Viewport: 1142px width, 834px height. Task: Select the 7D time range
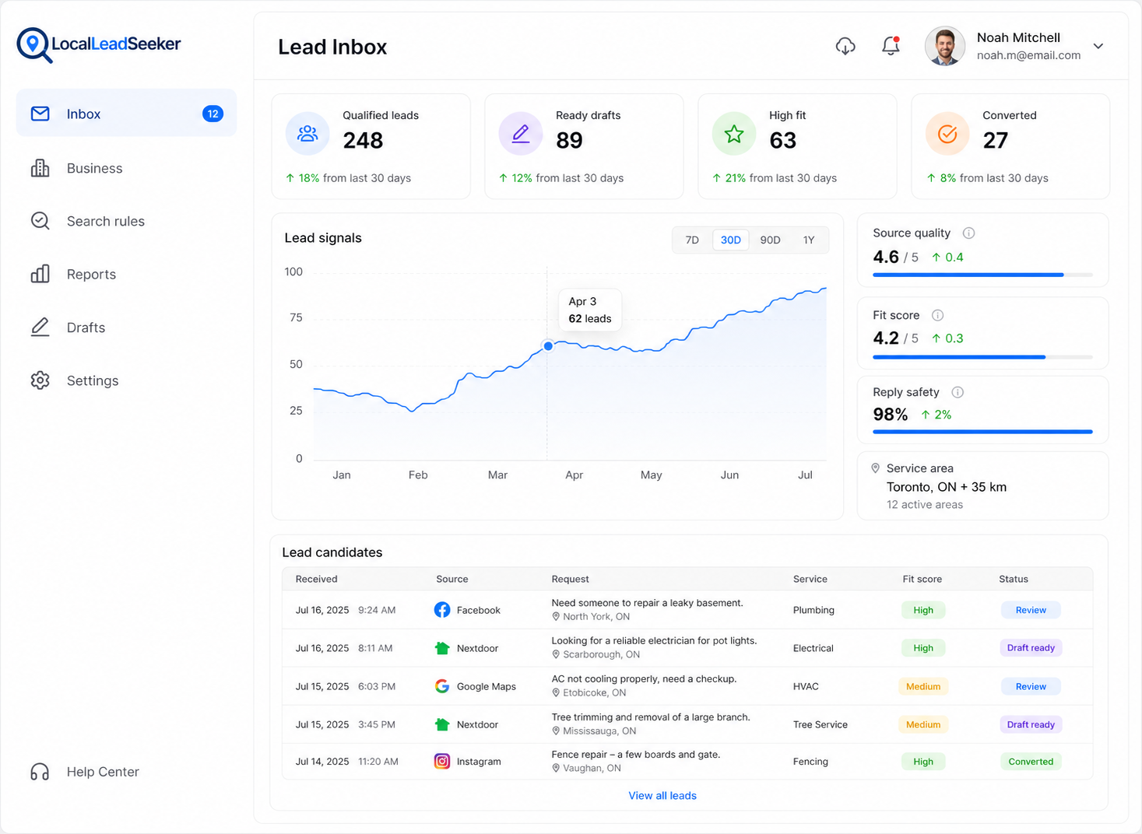pyautogui.click(x=692, y=240)
